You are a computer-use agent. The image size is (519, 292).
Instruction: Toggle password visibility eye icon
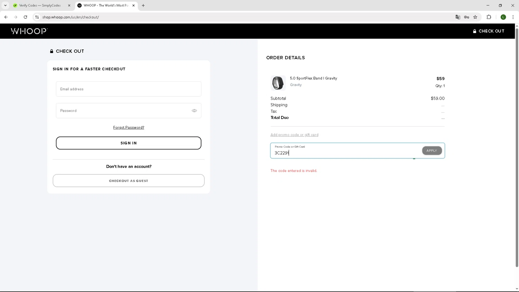click(194, 111)
